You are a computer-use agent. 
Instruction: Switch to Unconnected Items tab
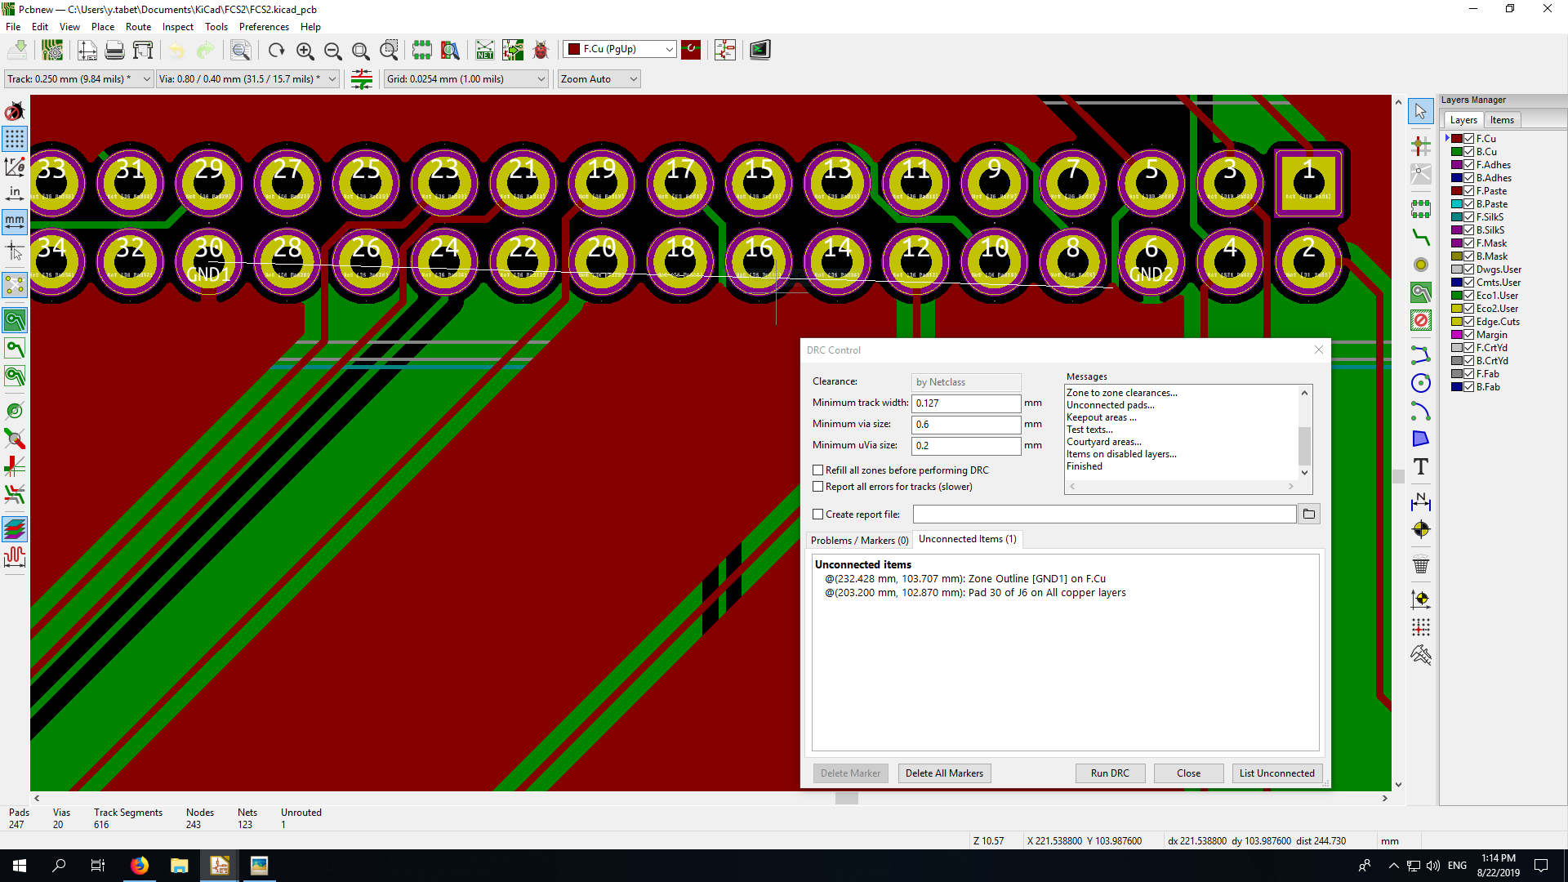point(967,539)
